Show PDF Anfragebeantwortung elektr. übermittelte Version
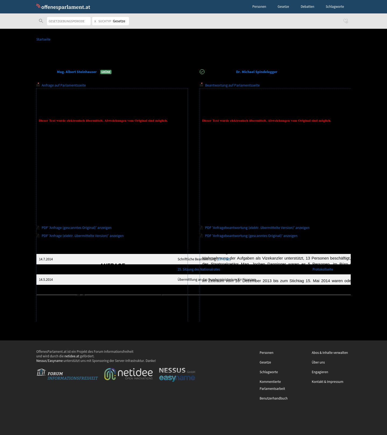The image size is (387, 435). click(x=257, y=228)
